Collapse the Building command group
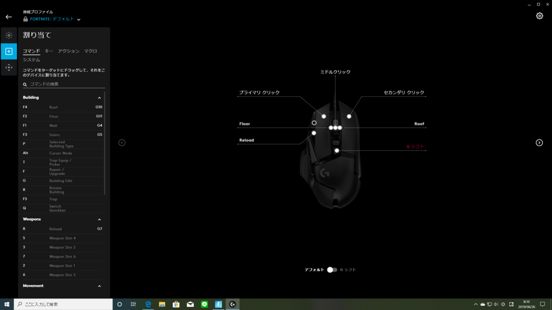Image resolution: width=552 pixels, height=310 pixels. pos(99,98)
